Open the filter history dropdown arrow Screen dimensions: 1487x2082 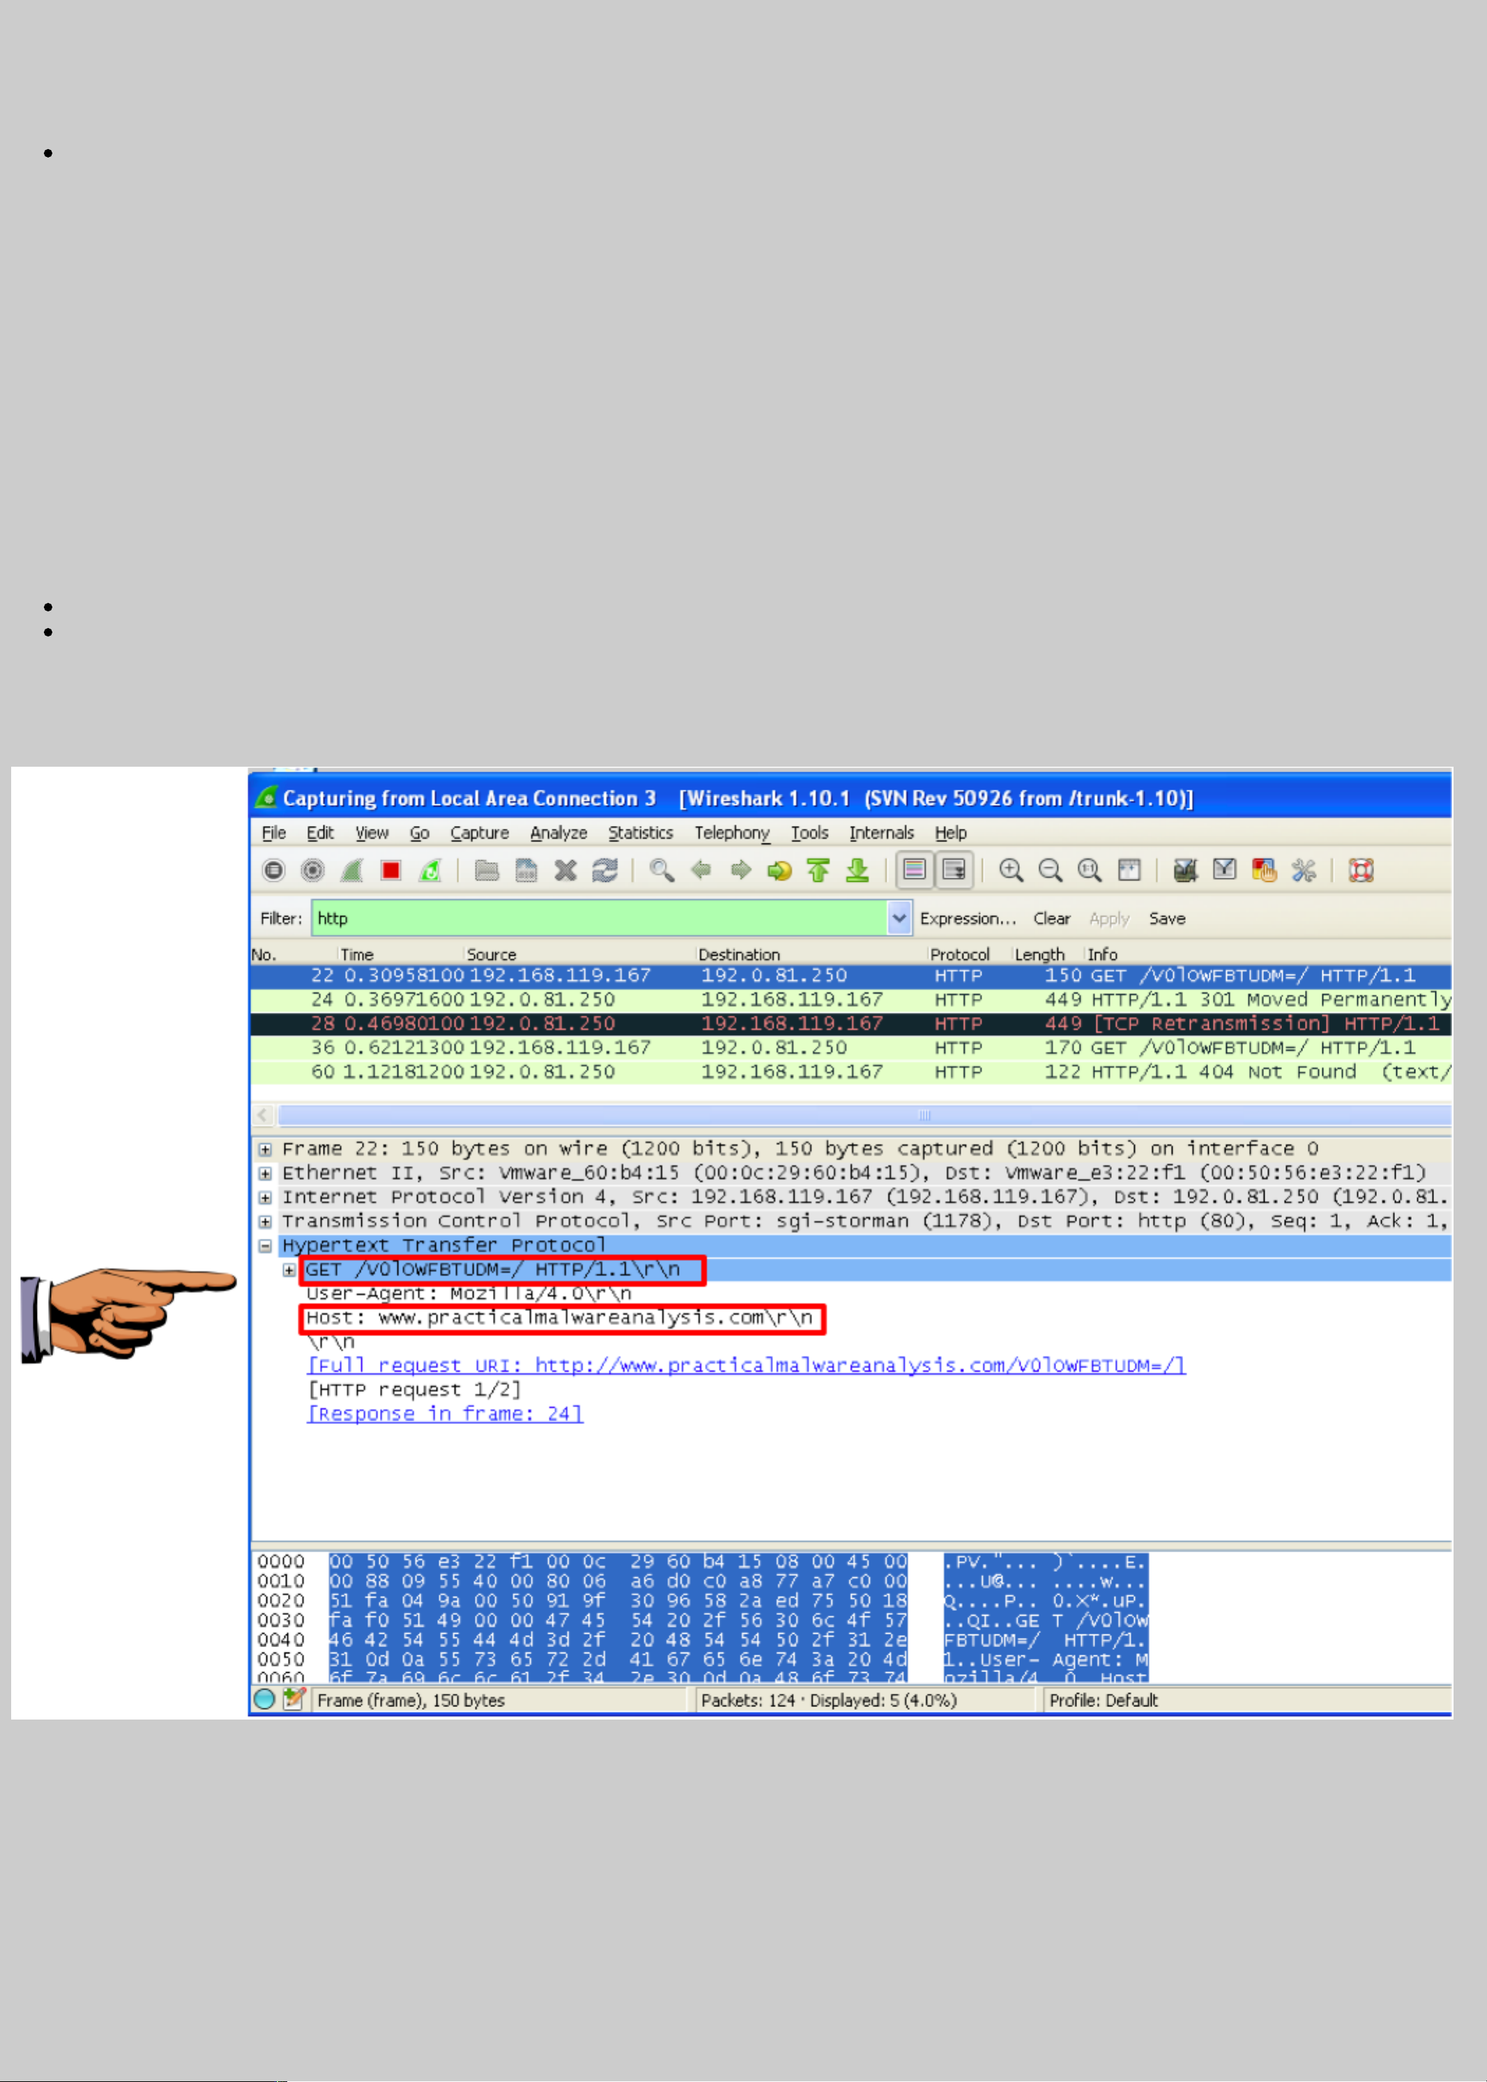[x=899, y=917]
